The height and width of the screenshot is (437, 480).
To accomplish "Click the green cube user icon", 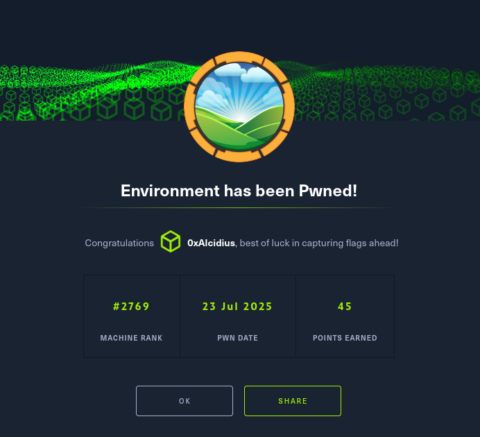I will [x=171, y=241].
